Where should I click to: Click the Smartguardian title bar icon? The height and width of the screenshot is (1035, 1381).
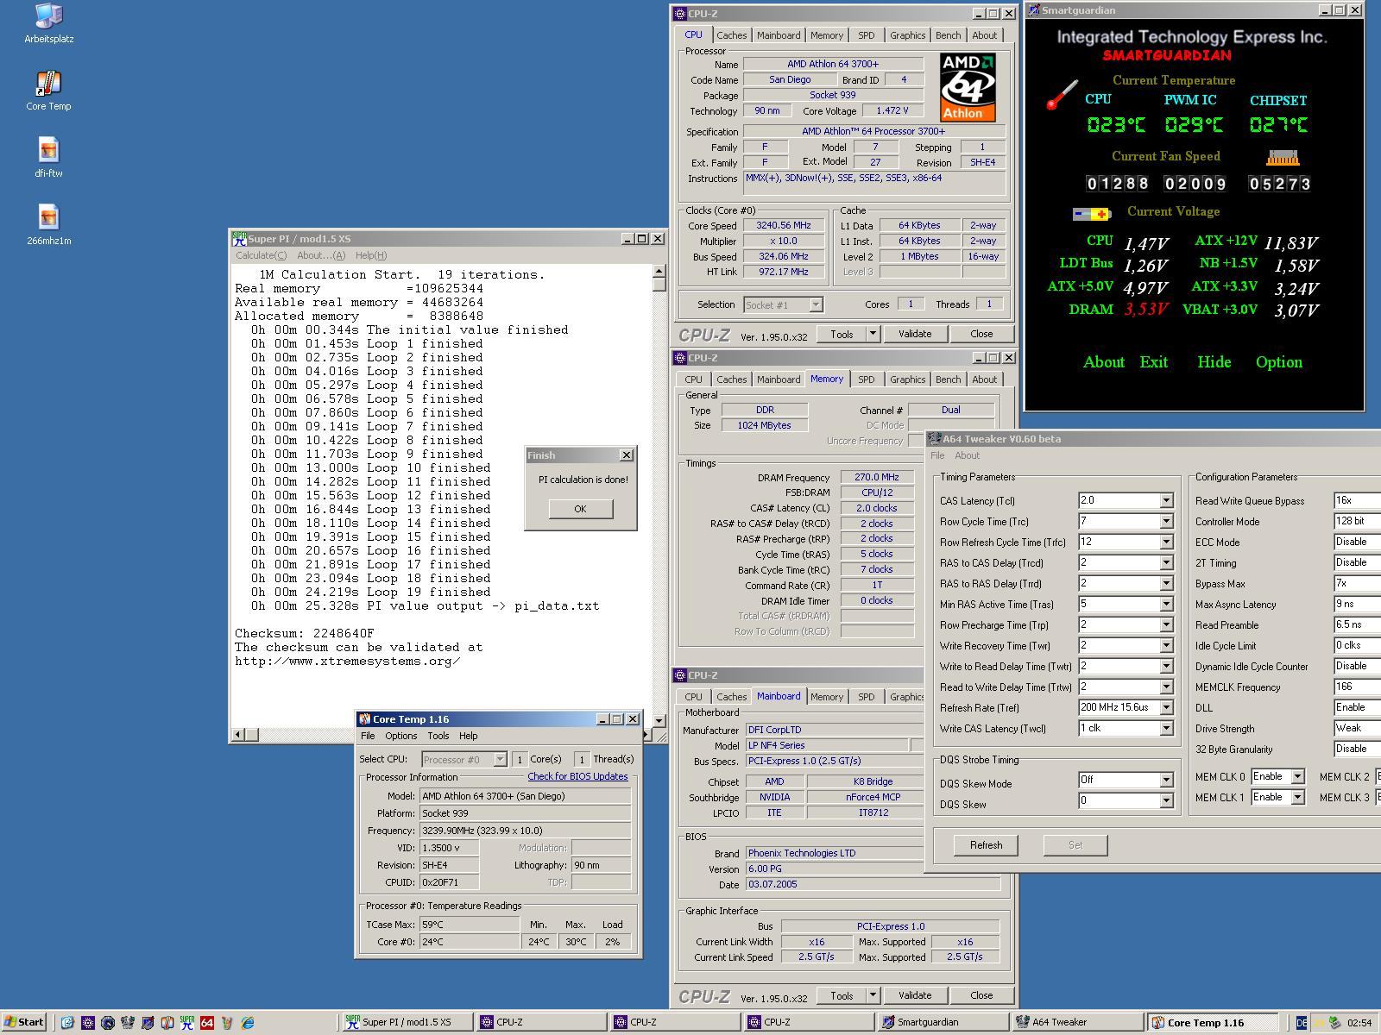click(1033, 10)
